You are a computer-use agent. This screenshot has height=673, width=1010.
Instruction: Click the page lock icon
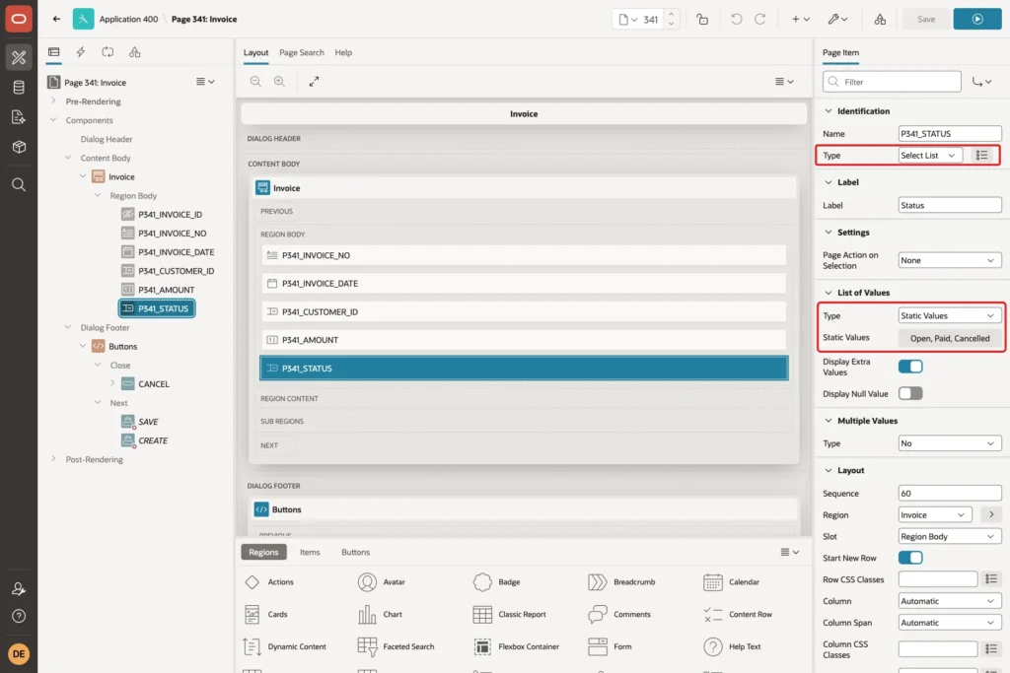click(702, 20)
